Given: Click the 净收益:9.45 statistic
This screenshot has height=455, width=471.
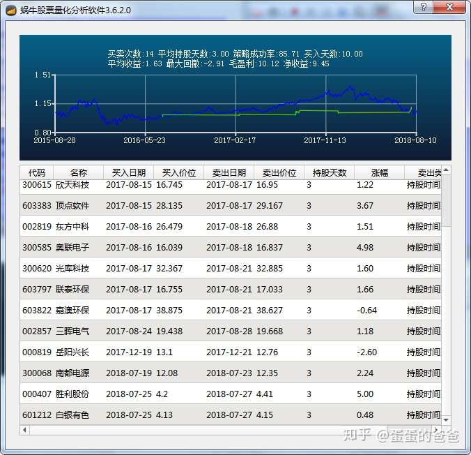Looking at the screenshot, I should [x=306, y=64].
